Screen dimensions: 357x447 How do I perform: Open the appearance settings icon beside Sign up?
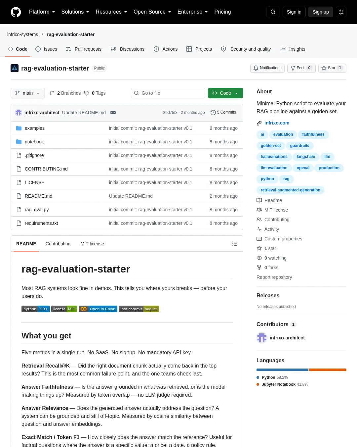pos(341,12)
